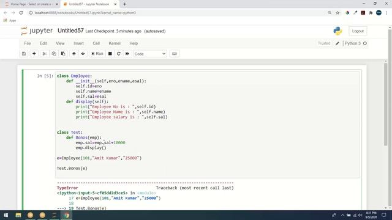Open the Chrome three-dot menu

[x=386, y=13]
